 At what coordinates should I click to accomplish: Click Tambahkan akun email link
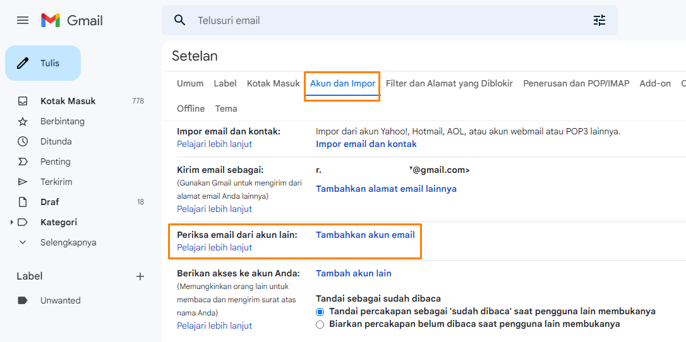365,235
